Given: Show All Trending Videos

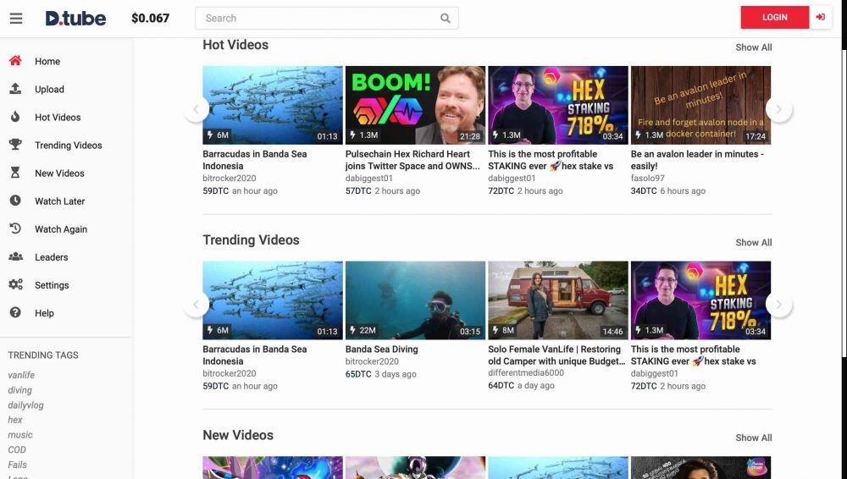Looking at the screenshot, I should coord(754,243).
